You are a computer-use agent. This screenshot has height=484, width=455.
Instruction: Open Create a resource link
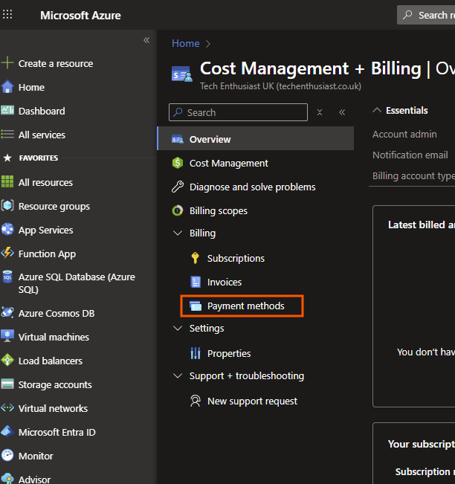[x=56, y=63]
